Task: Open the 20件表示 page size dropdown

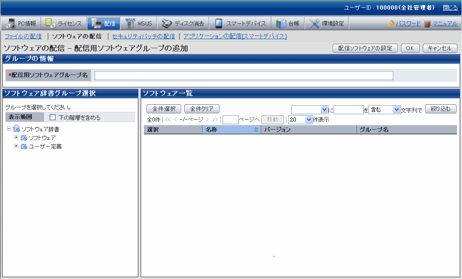Action: click(300, 120)
